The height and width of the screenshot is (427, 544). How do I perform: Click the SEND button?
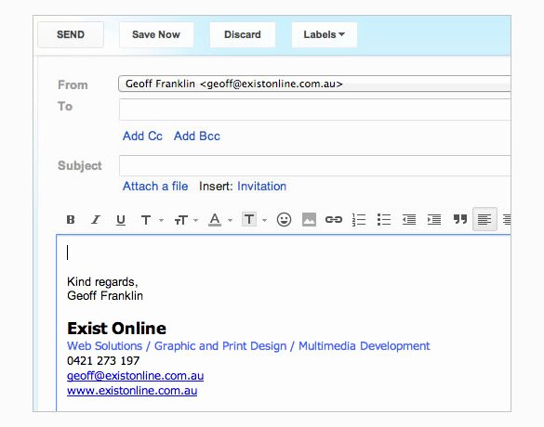click(71, 34)
